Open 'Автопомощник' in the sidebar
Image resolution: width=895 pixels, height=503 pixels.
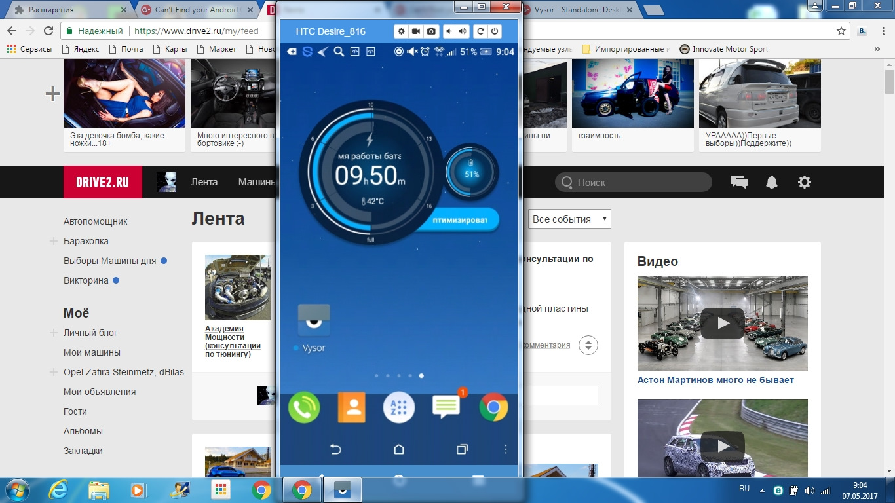(96, 221)
